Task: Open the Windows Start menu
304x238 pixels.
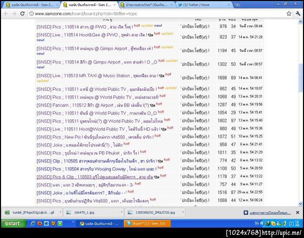Action: tap(14, 224)
